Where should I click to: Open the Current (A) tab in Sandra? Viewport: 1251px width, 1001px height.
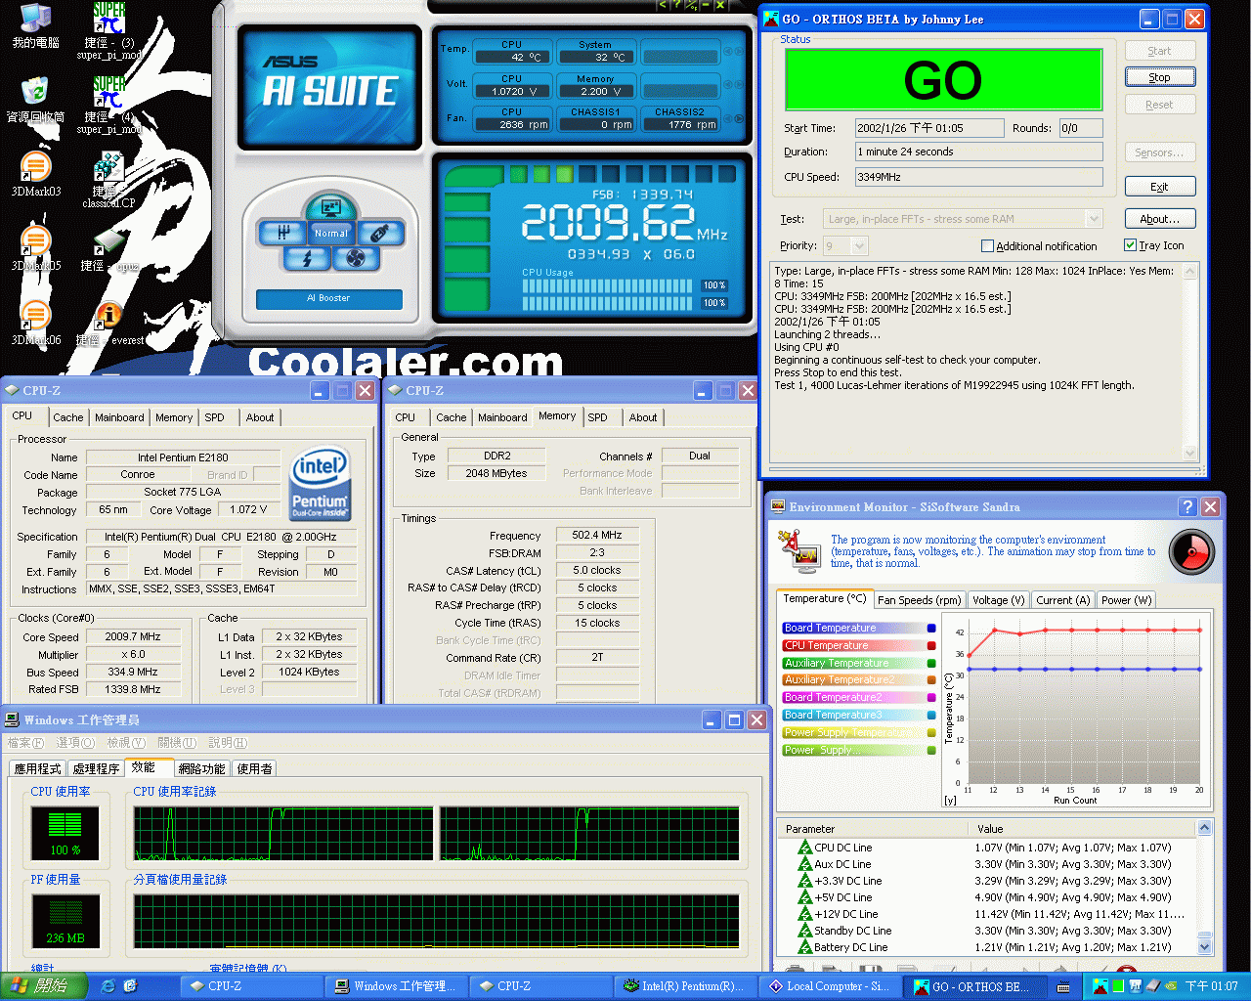pos(1062,600)
